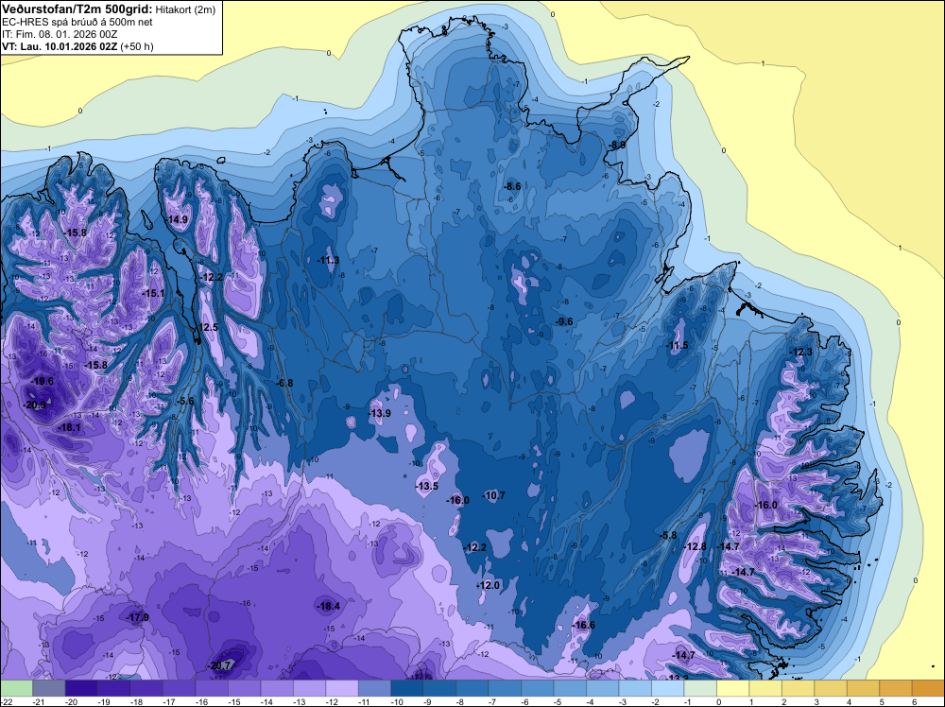Click the -9.6 temperature label
This screenshot has height=707, width=945.
click(564, 322)
